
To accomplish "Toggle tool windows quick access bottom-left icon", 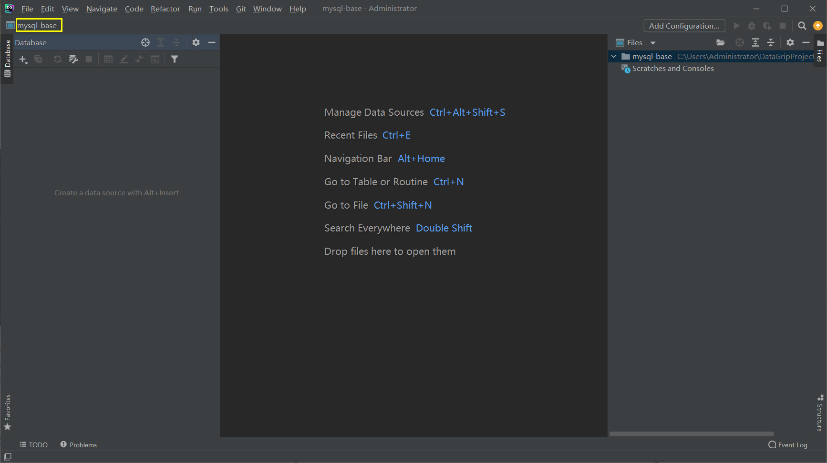I will (8, 457).
